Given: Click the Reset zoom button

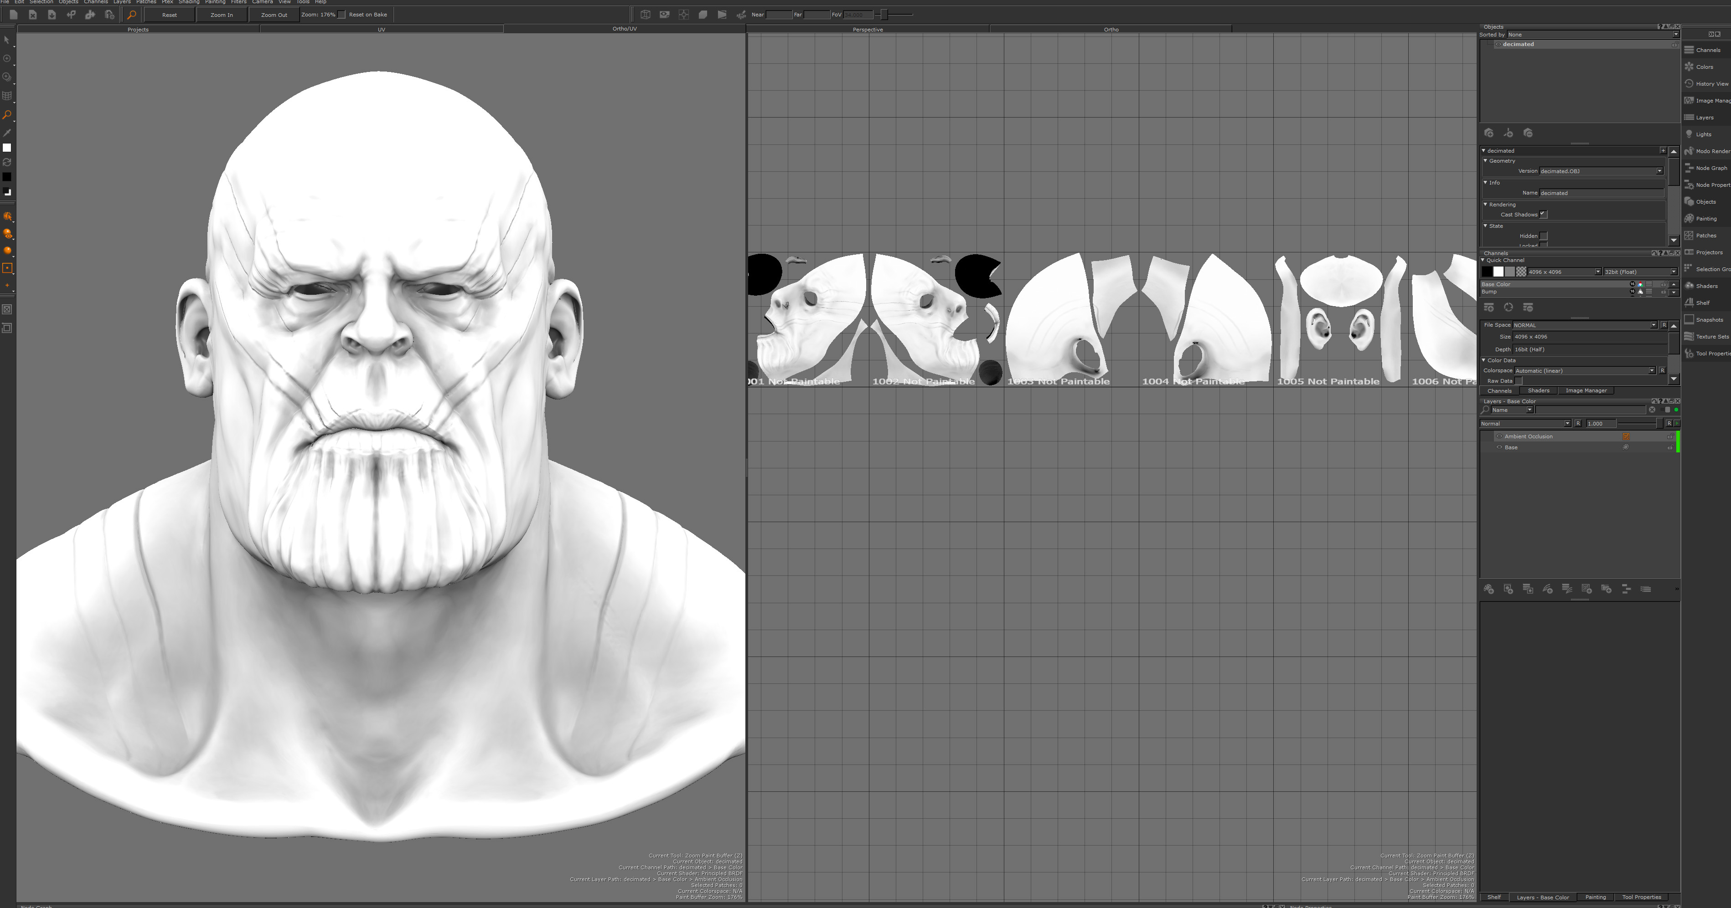Looking at the screenshot, I should (169, 15).
